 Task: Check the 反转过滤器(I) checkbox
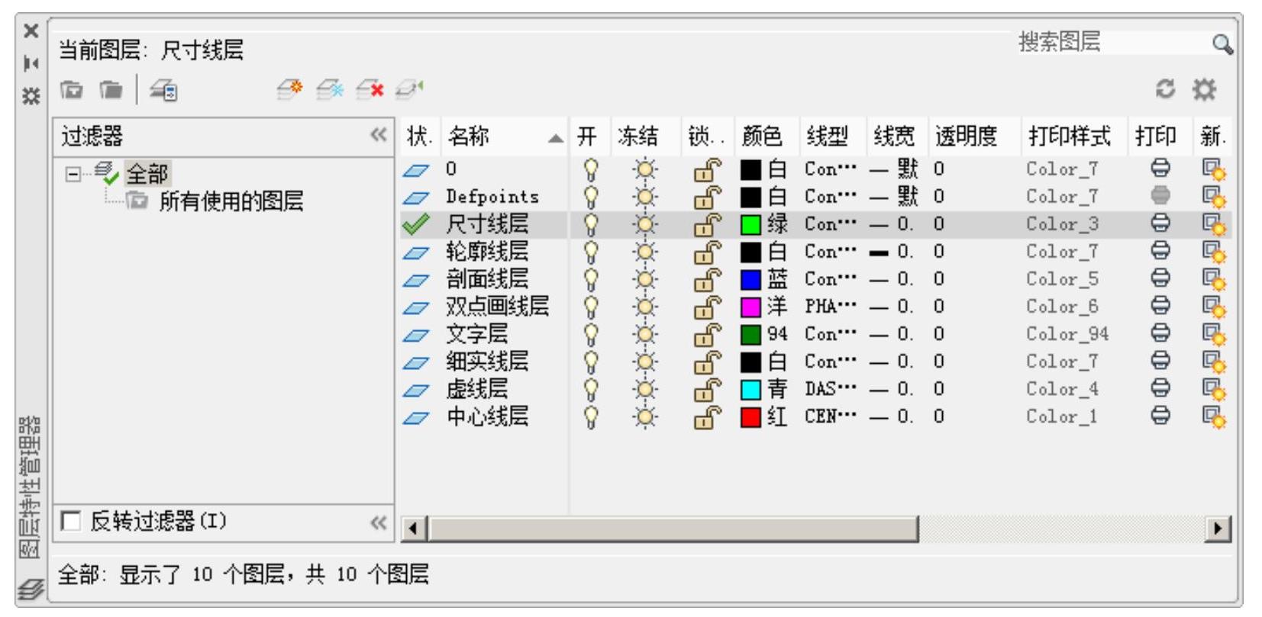point(71,521)
